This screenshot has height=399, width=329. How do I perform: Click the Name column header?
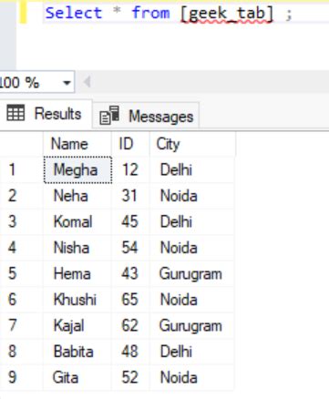pyautogui.click(x=77, y=144)
